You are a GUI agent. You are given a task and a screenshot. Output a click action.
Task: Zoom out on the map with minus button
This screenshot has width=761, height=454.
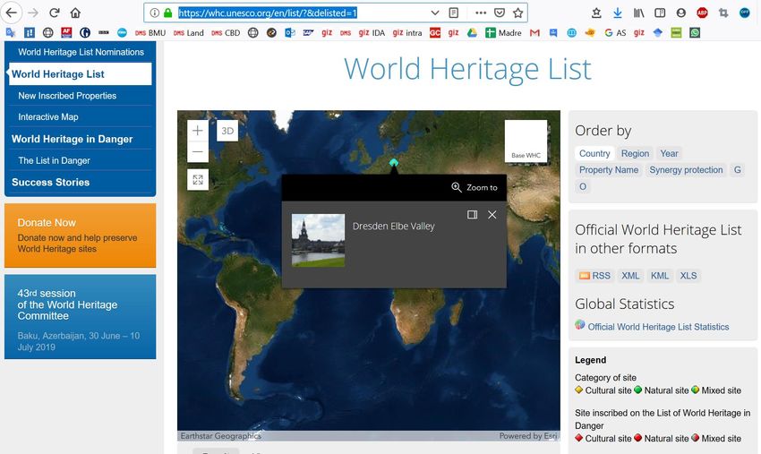click(x=198, y=152)
